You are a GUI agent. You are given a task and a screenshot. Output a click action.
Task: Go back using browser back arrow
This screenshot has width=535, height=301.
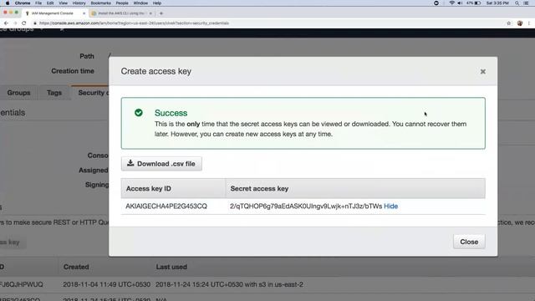6,23
